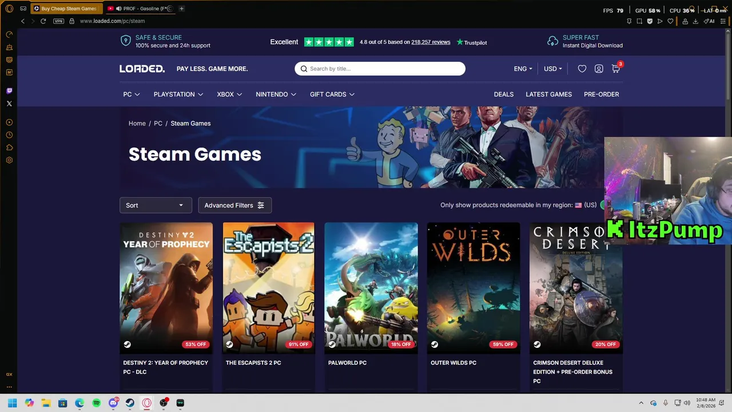
Task: Open Destiny 2: Year of Prophecy title link
Action: (166, 367)
